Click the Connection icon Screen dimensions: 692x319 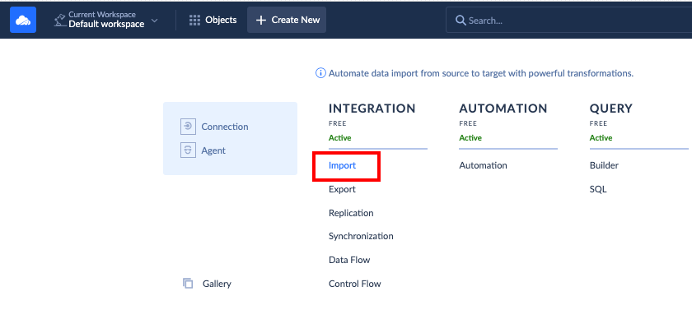(188, 127)
